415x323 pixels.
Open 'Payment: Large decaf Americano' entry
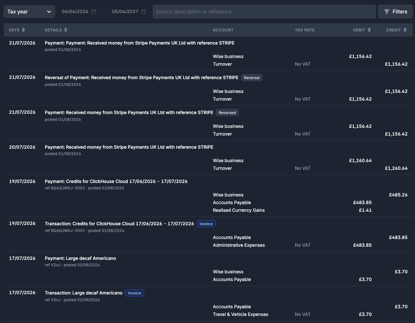(x=80, y=258)
